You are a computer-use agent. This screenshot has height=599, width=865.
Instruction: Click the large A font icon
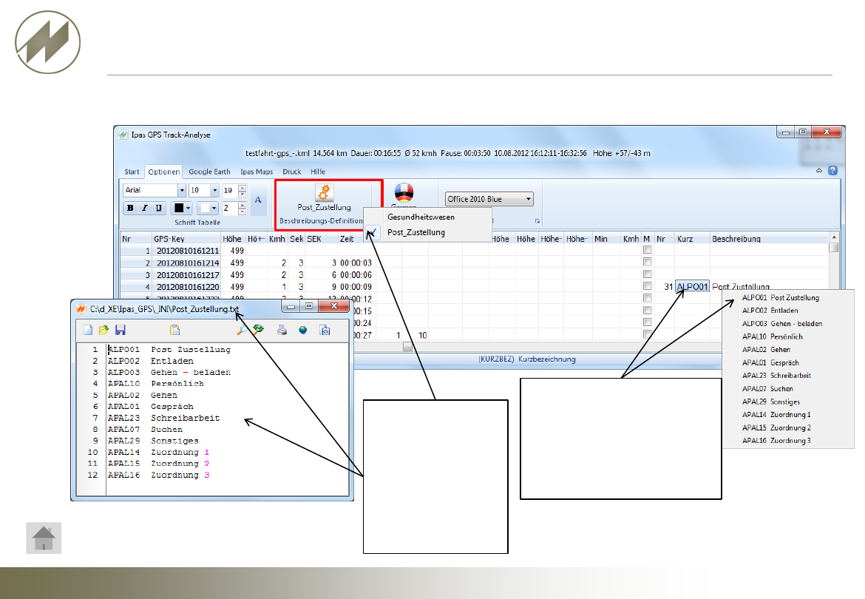tap(258, 200)
